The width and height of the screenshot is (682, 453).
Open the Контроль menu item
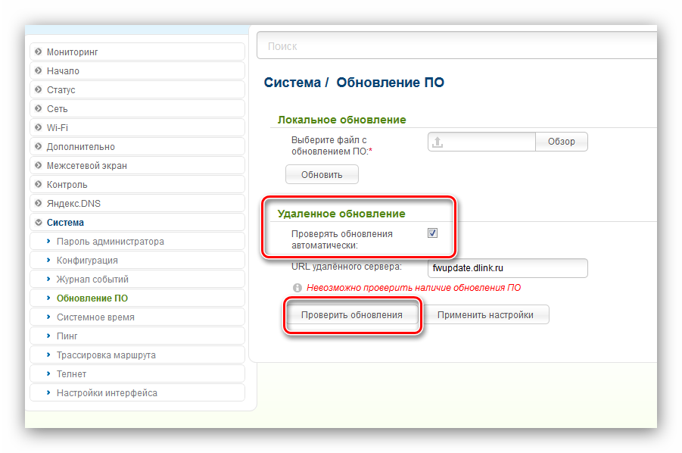[137, 184]
